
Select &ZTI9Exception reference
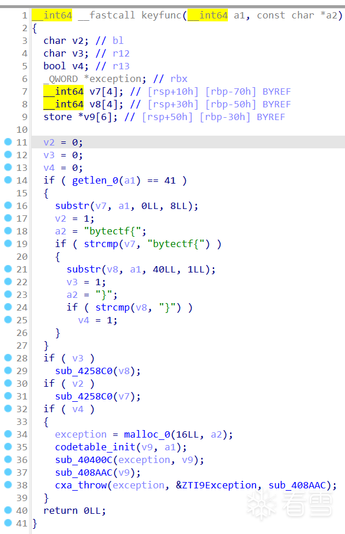click(x=216, y=486)
